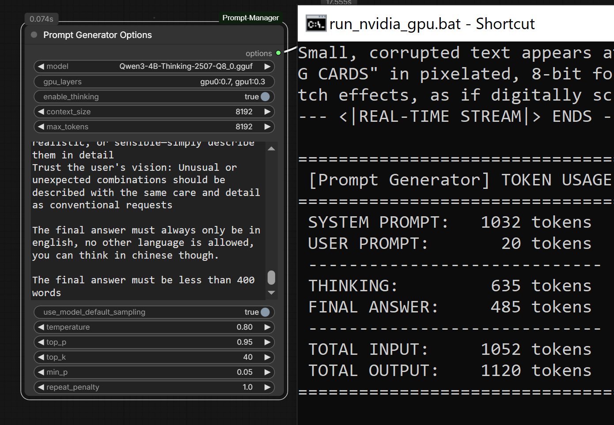Increase repeat_penalty with right arrow
This screenshot has width=614, height=425.
tap(267, 387)
